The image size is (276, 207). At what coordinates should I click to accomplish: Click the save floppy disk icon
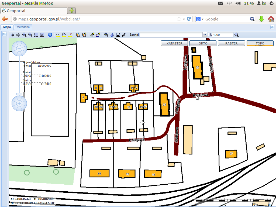tap(118, 35)
